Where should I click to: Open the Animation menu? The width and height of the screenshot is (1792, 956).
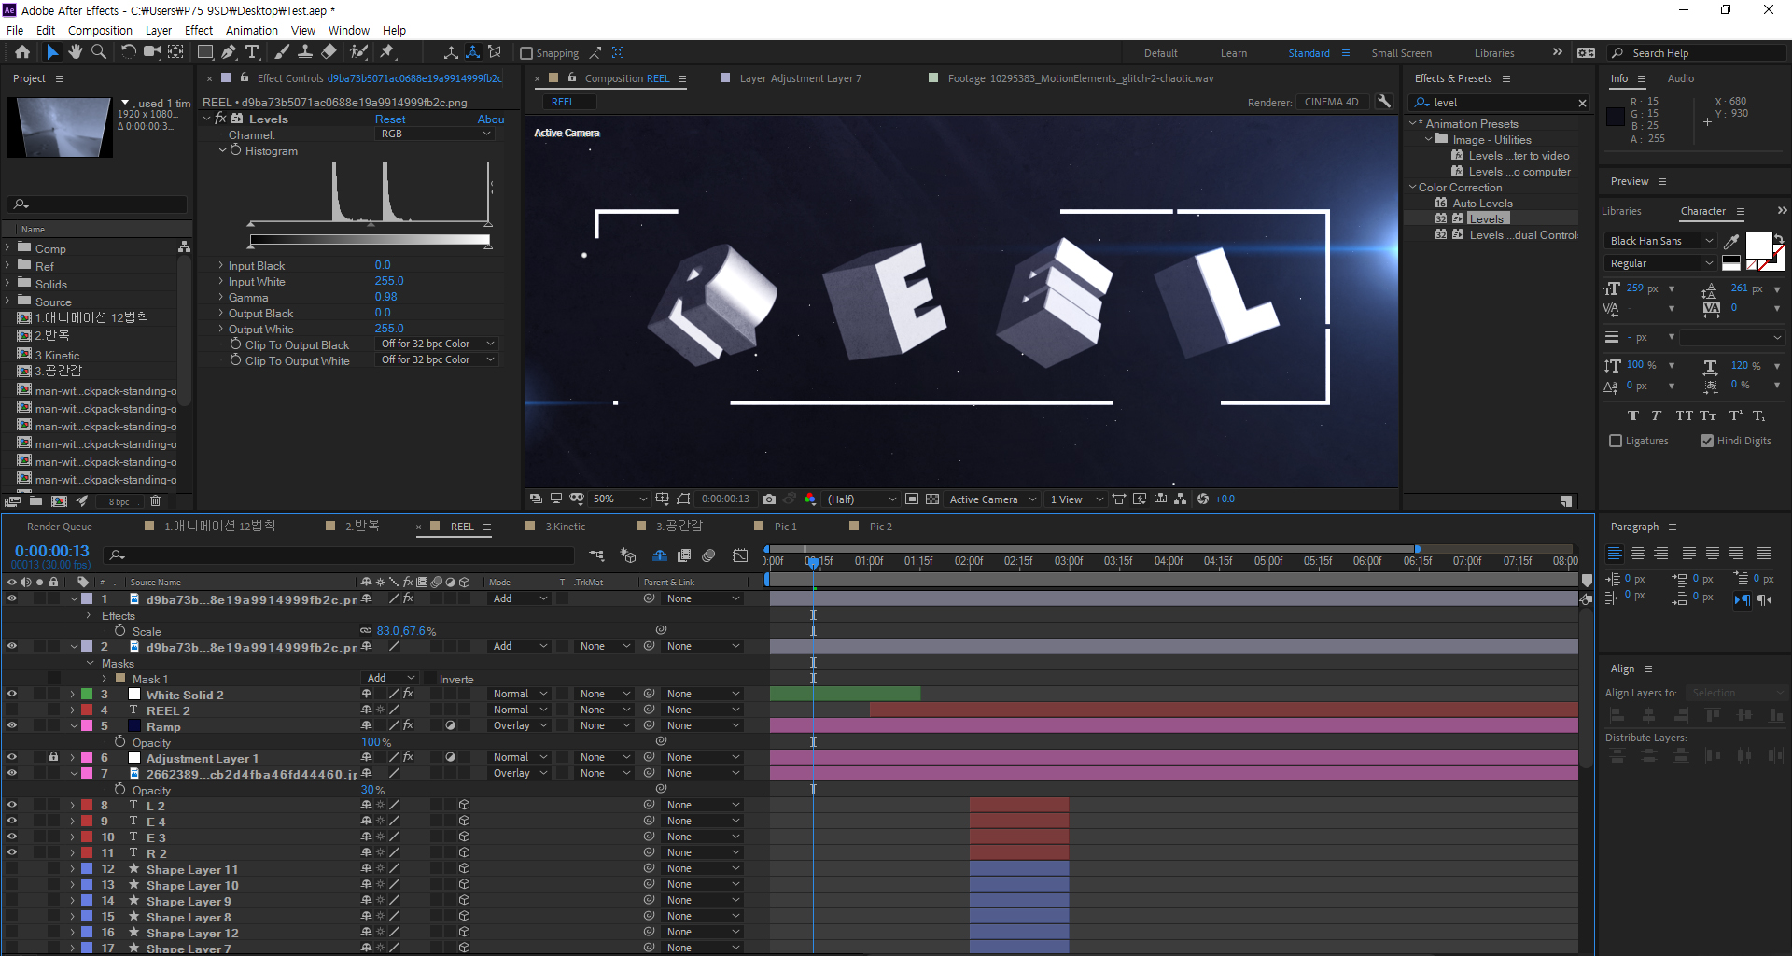pos(251,30)
